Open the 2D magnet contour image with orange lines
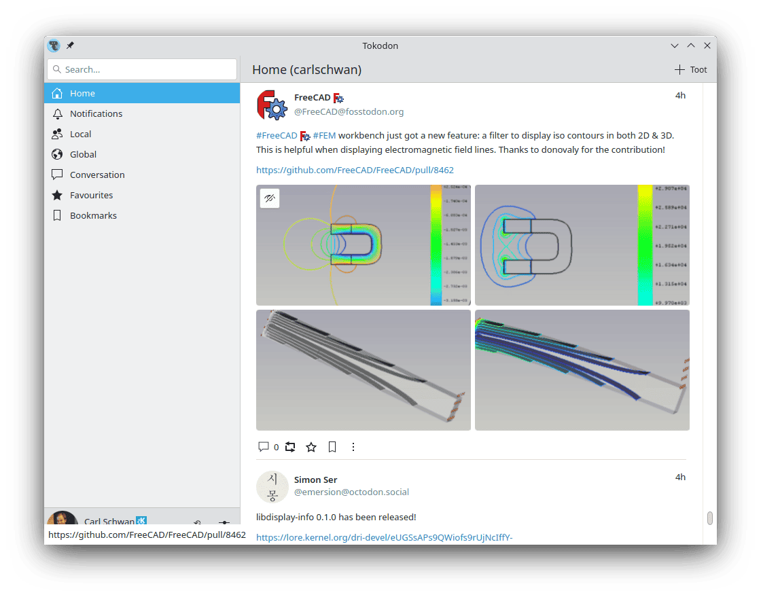761x597 pixels. click(x=364, y=245)
